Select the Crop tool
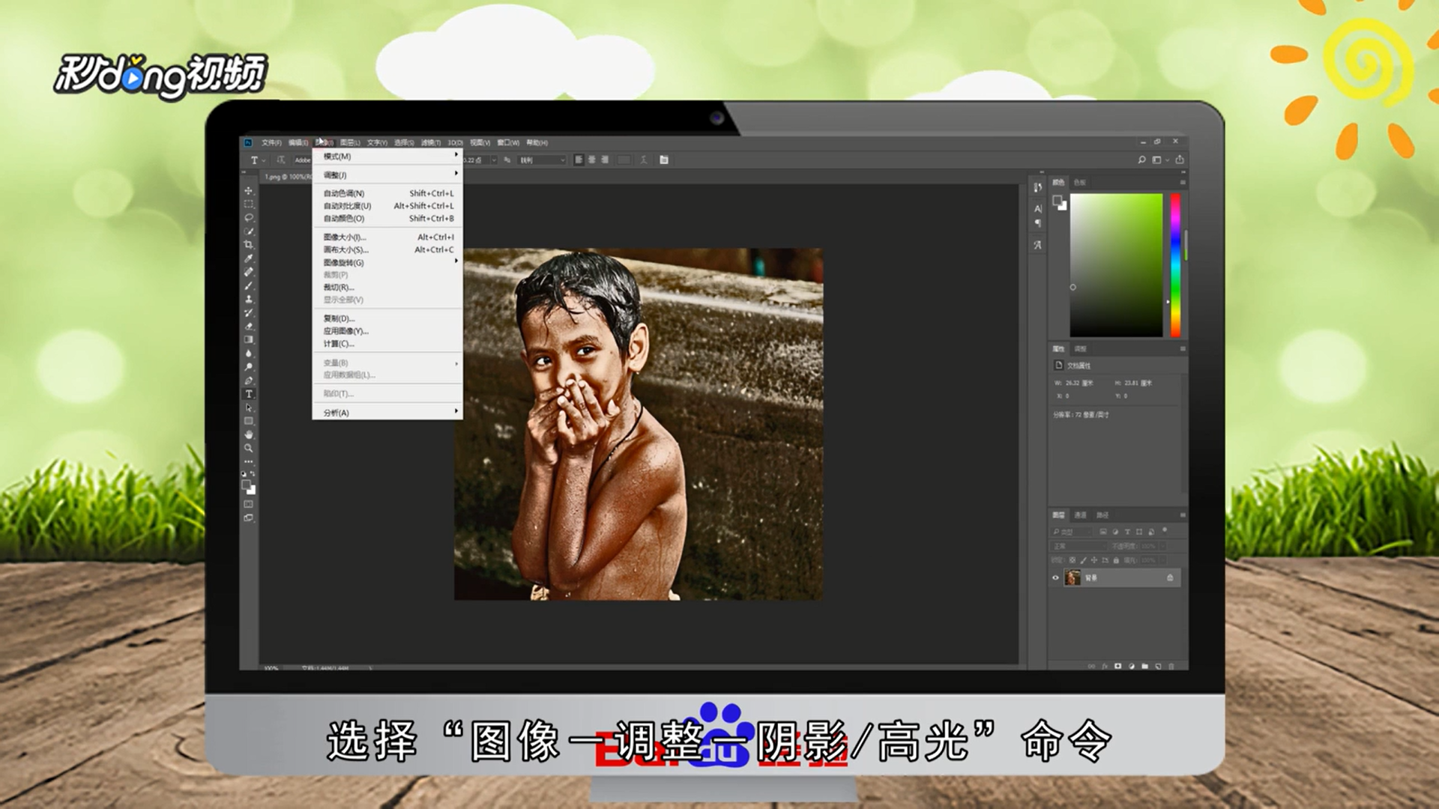Image resolution: width=1439 pixels, height=809 pixels. click(249, 245)
